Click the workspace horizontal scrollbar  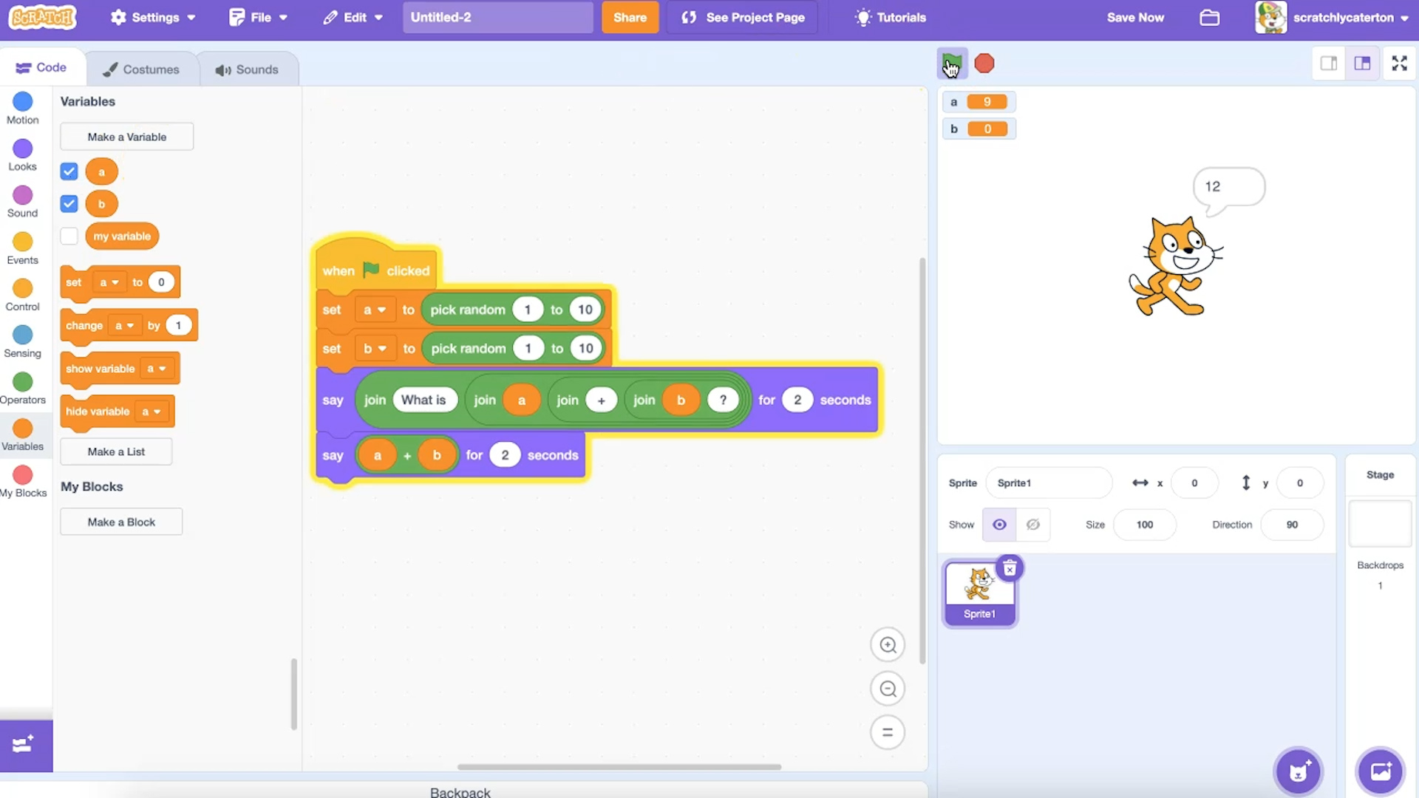click(x=619, y=767)
